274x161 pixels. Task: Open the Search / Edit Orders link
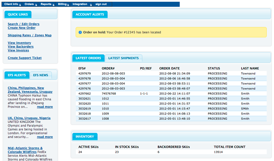point(24,24)
